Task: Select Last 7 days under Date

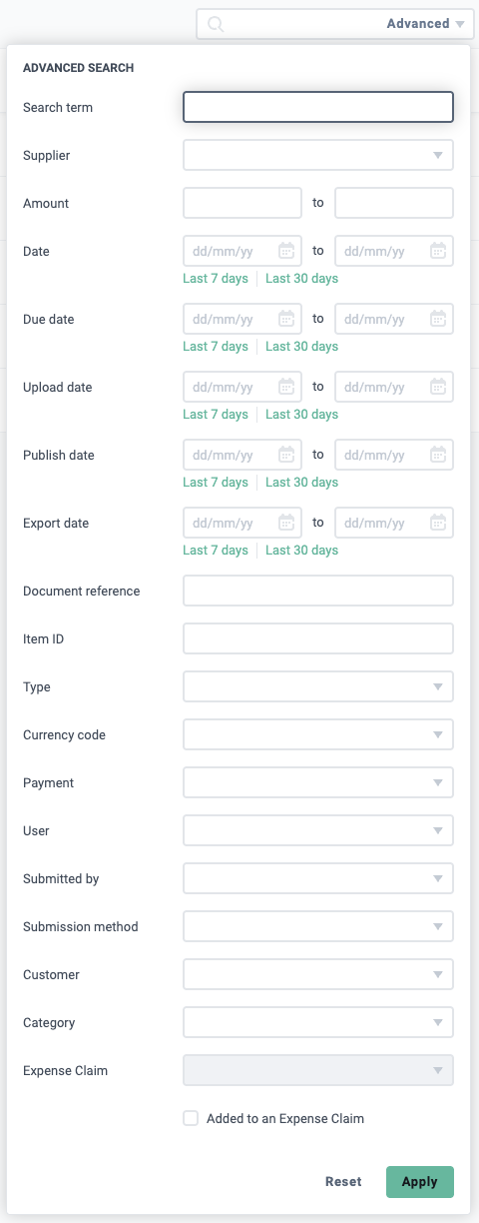Action: click(216, 279)
